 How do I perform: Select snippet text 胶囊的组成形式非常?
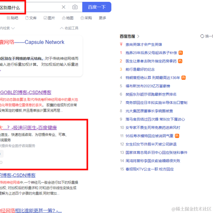point(62,105)
